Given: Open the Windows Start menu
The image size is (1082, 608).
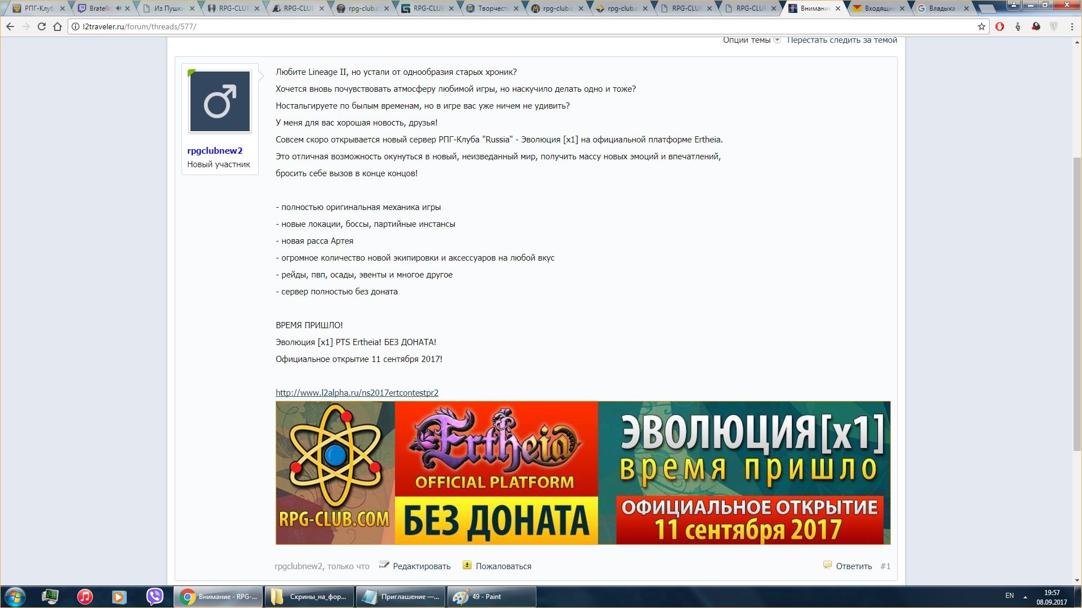Looking at the screenshot, I should click(x=15, y=597).
